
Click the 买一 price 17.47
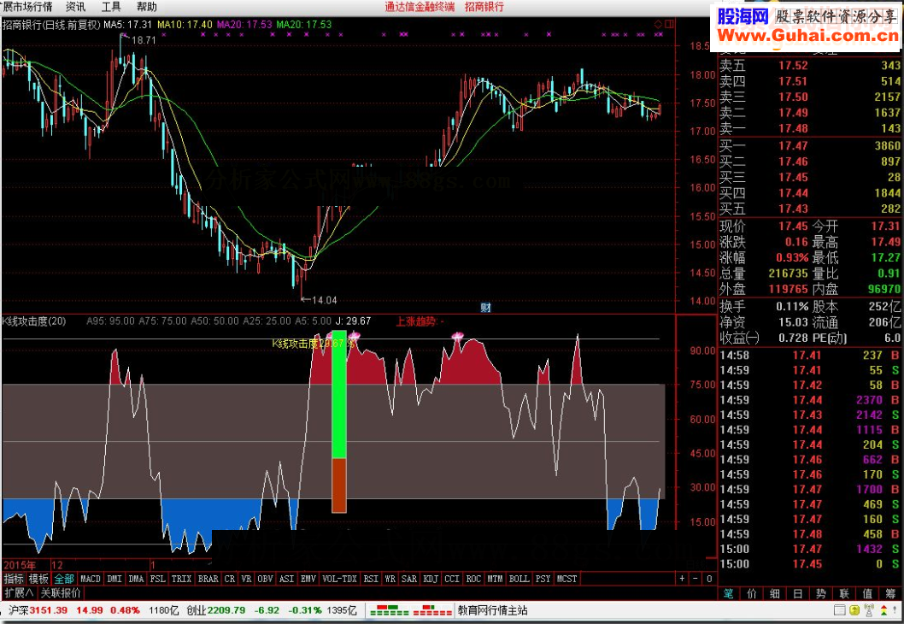tap(793, 146)
